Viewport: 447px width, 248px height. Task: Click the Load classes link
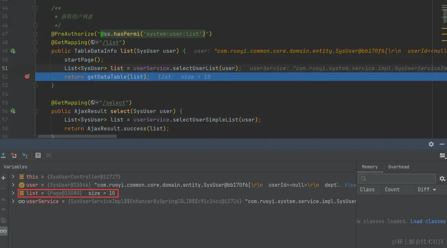click(x=428, y=221)
